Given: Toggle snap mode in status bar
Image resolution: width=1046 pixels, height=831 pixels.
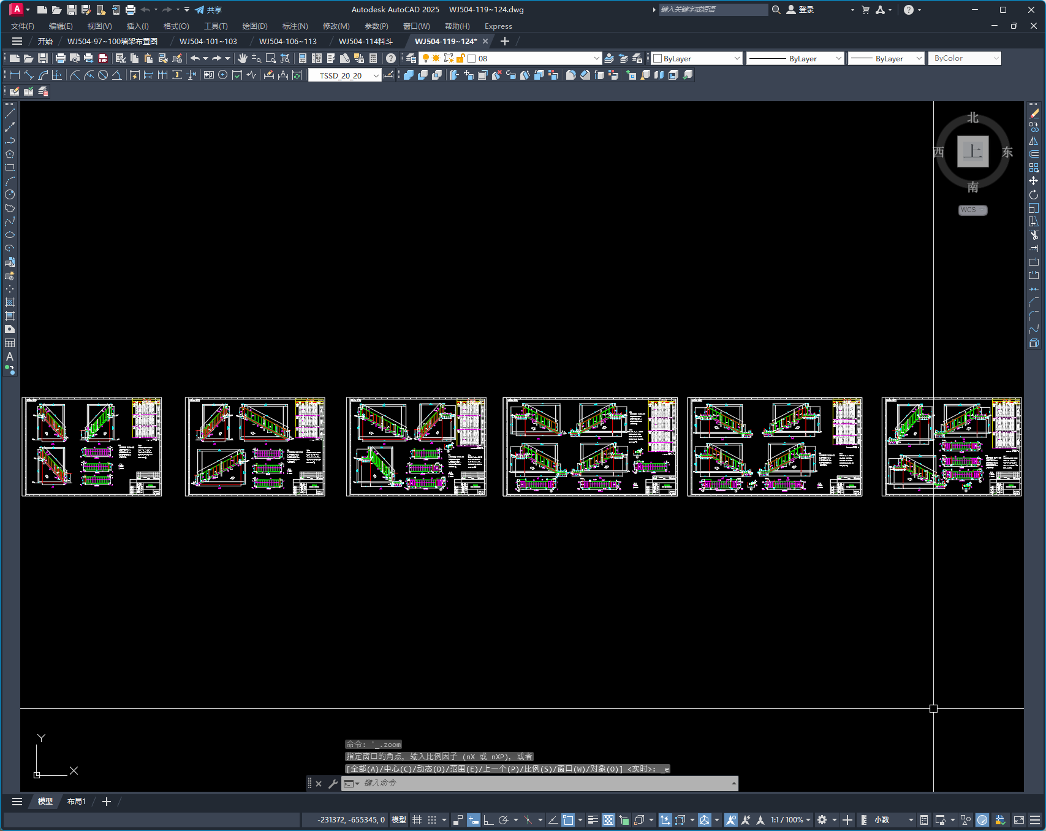Looking at the screenshot, I should (432, 820).
